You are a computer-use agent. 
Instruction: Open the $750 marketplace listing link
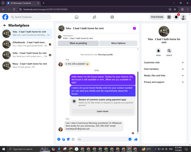pos(78,38)
